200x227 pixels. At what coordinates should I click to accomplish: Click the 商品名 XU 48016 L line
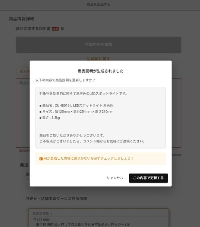coord(76,105)
